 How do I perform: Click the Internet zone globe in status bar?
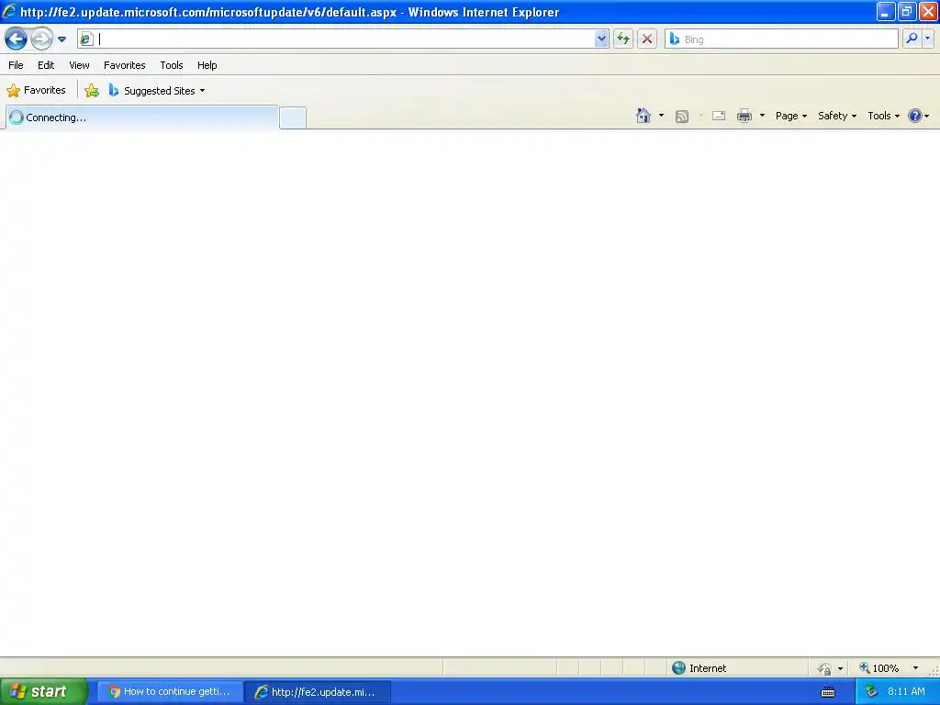point(678,668)
